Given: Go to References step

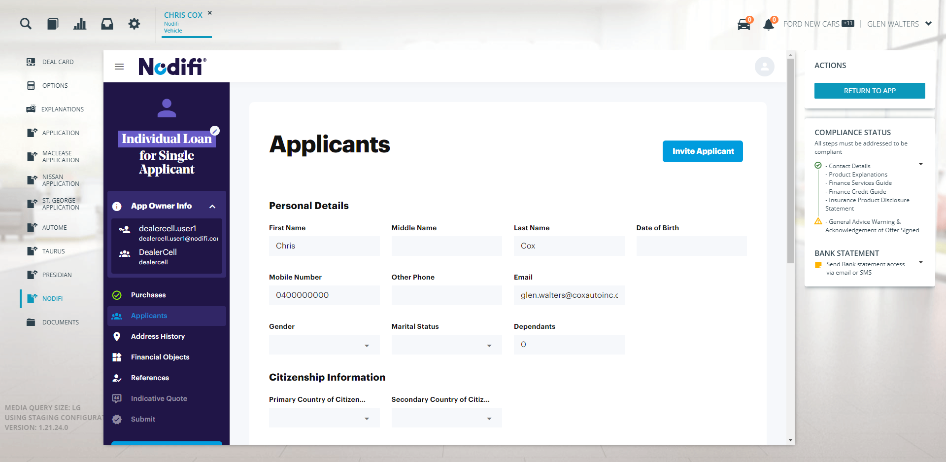Looking at the screenshot, I should [167, 378].
